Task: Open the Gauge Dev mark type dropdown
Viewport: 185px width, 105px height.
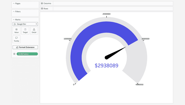Action: point(25,24)
